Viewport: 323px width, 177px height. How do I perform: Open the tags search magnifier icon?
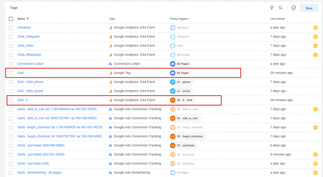(281, 8)
